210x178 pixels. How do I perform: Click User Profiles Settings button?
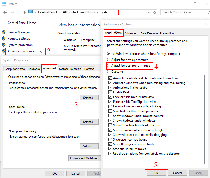[x=89, y=122]
